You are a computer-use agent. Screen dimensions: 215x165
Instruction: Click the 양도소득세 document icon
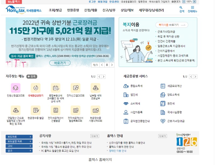pyautogui.click(x=163, y=95)
